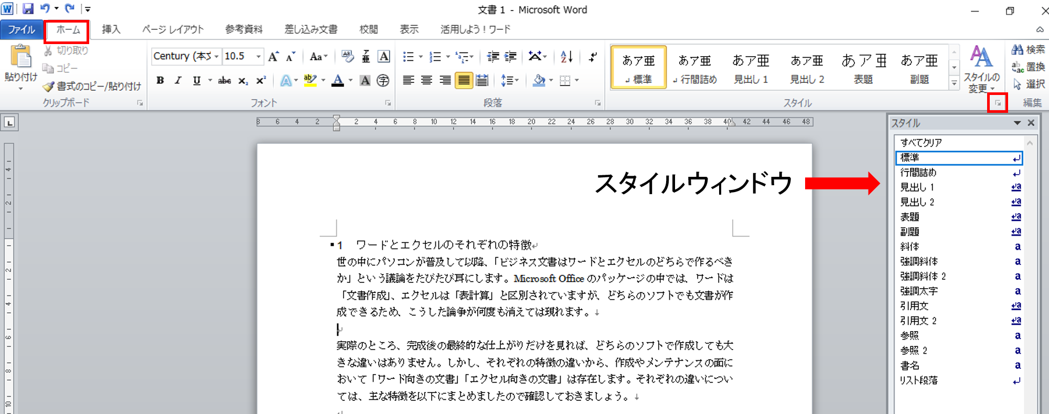The width and height of the screenshot is (1049, 414).
Task: Toggle Align Left paragraph alignment
Action: tap(409, 80)
